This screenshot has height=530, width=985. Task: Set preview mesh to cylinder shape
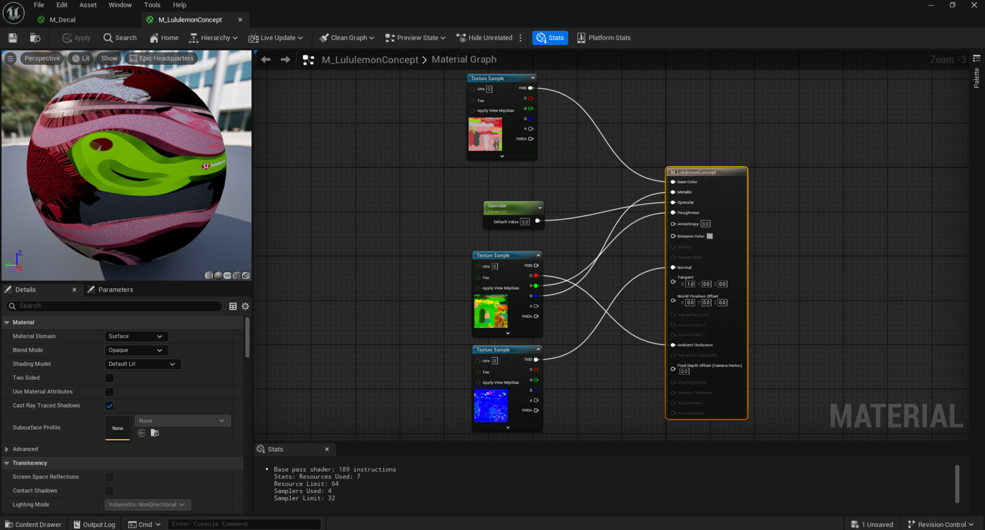point(209,275)
